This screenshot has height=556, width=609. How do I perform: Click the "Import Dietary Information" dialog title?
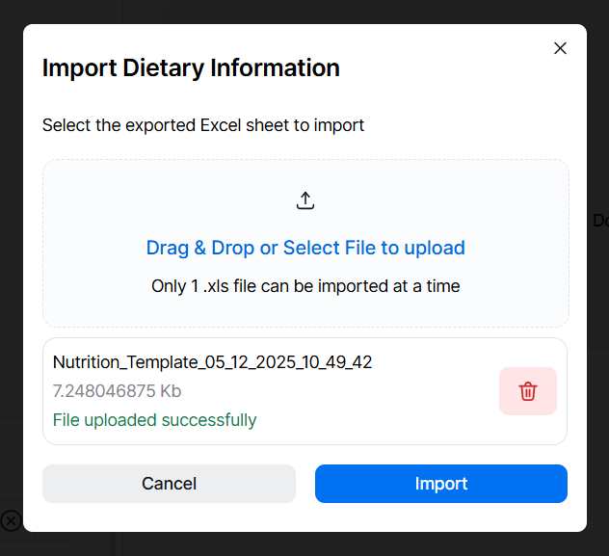[x=191, y=68]
